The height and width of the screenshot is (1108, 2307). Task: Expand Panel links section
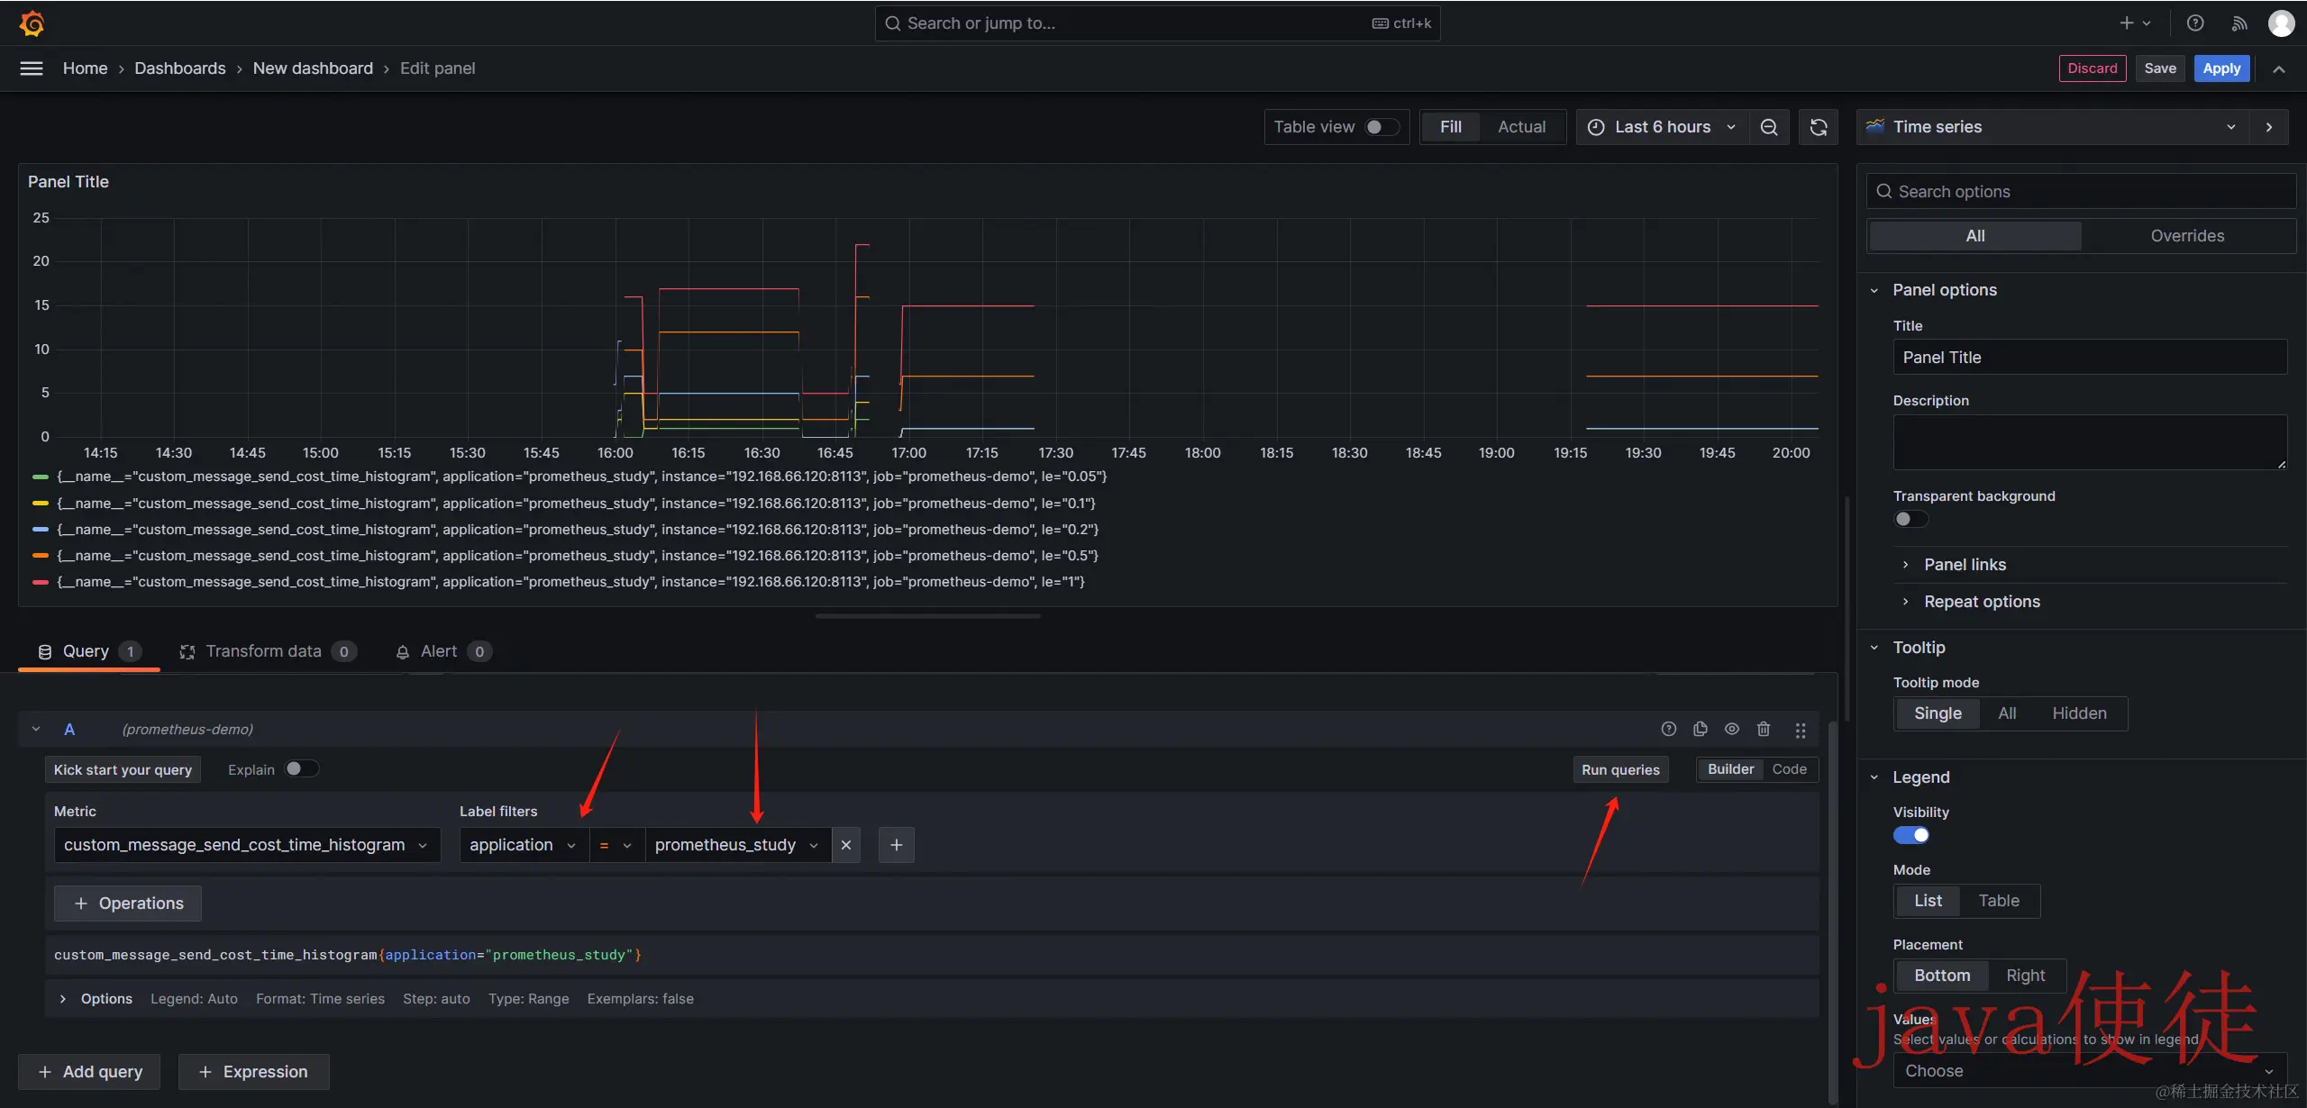(x=1965, y=565)
